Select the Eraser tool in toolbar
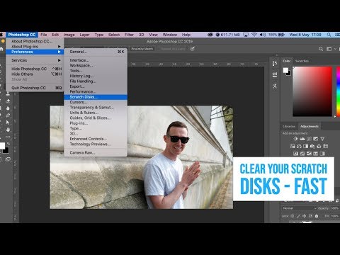 pyautogui.click(x=8, y=101)
